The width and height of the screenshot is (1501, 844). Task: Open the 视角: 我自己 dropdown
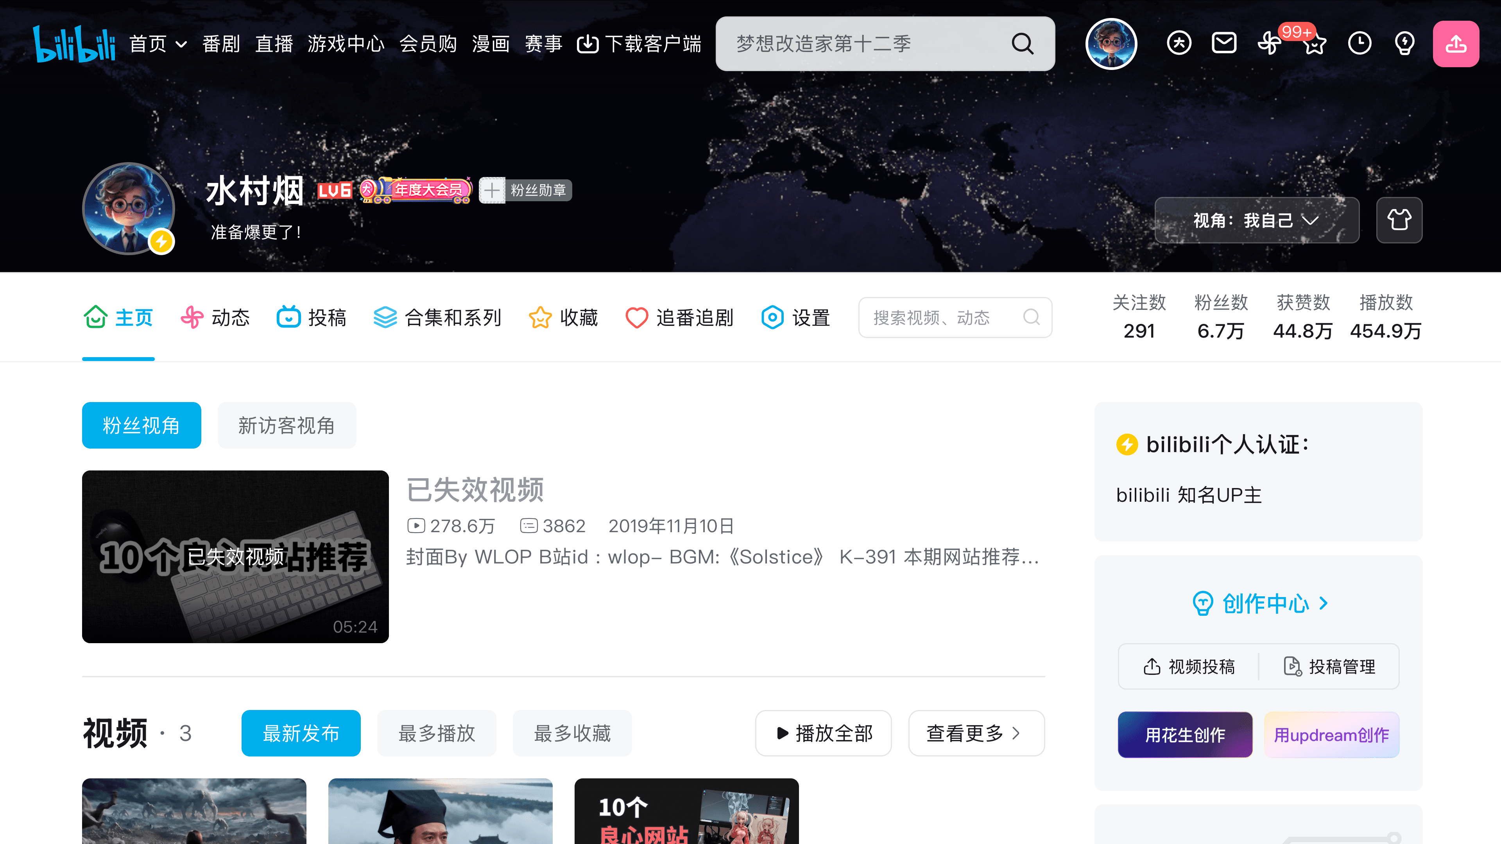point(1257,220)
